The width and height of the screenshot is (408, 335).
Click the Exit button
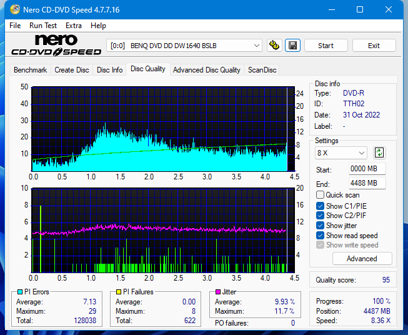[374, 46]
